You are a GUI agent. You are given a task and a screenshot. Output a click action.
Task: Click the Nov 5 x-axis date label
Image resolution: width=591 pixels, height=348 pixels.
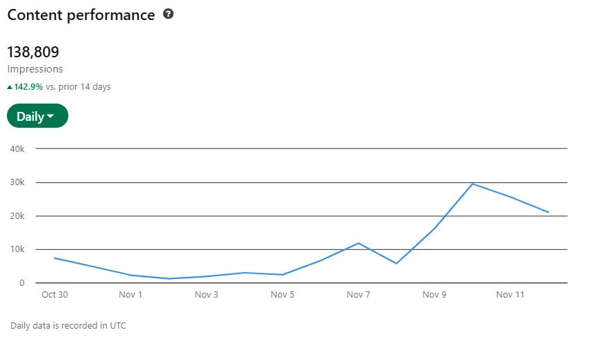(282, 295)
